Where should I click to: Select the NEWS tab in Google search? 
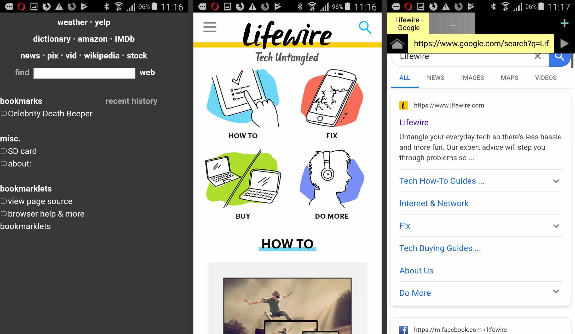tap(435, 77)
